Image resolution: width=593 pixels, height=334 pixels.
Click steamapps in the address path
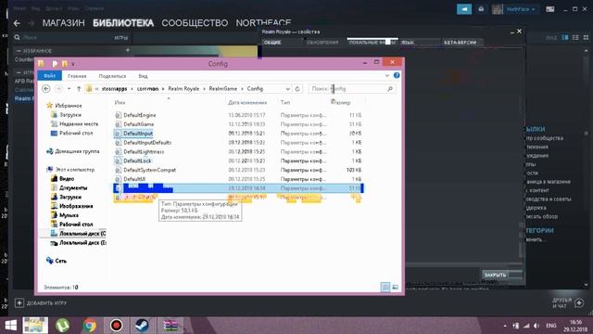click(x=114, y=89)
